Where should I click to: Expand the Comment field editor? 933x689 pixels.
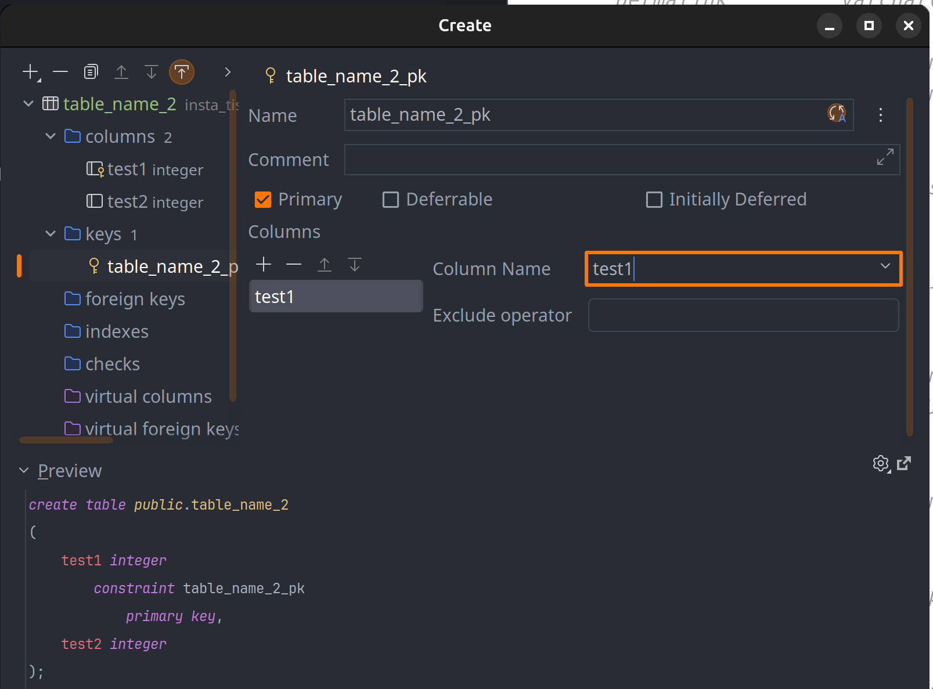tap(885, 157)
